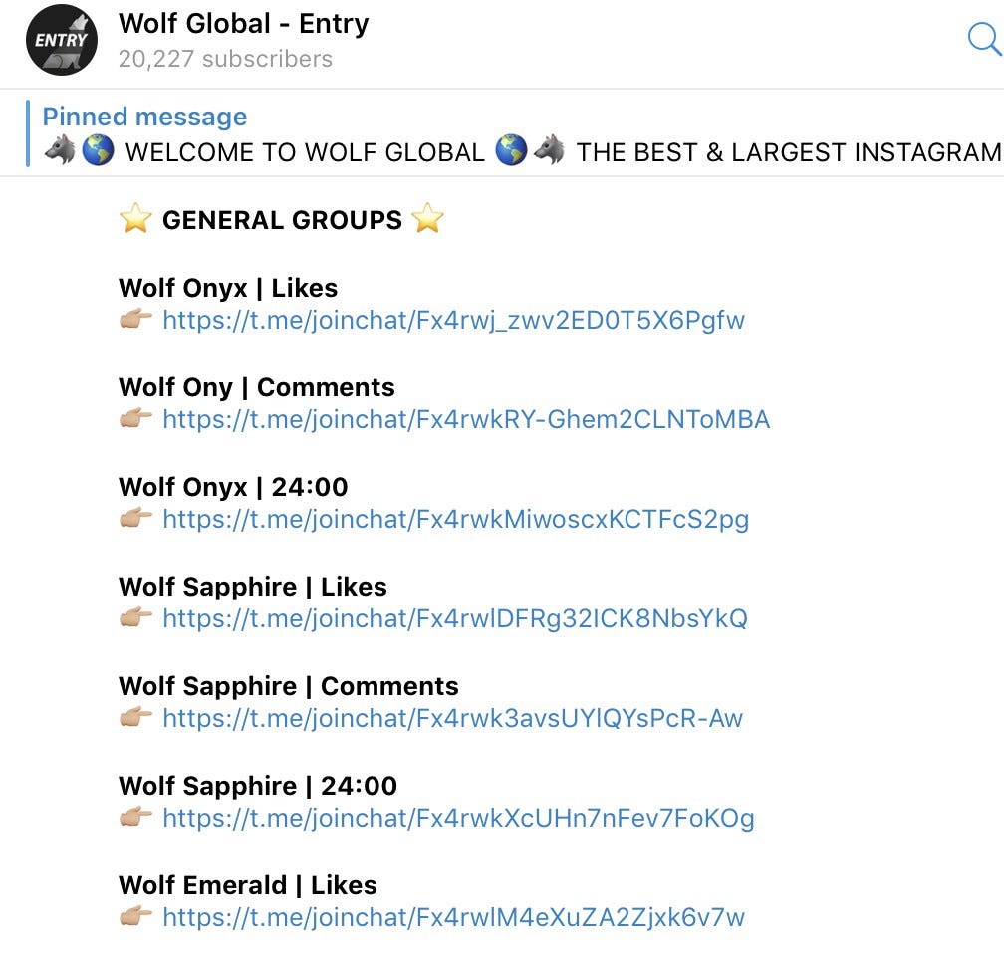This screenshot has height=956, width=1004.
Task: Open the Wolf Global Entry channel avatar
Action: [62, 40]
